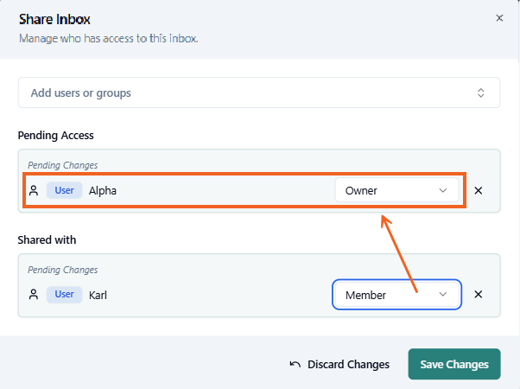Click the person icon next to Karl
Screen dimensions: 520x389
[x=34, y=295]
